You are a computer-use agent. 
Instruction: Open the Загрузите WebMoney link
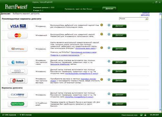(60, 64)
